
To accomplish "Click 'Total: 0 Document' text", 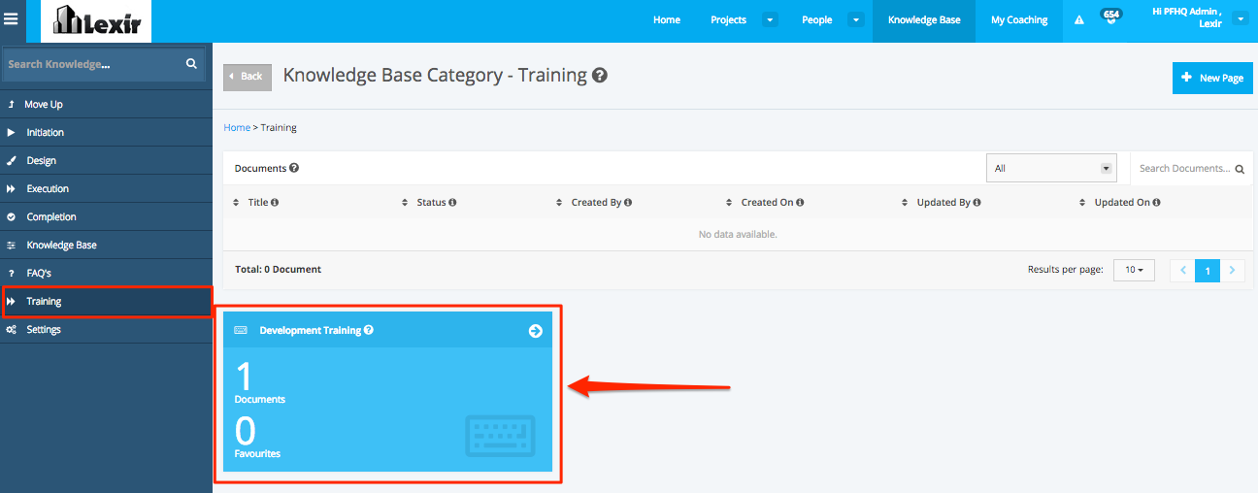I will click(x=278, y=269).
